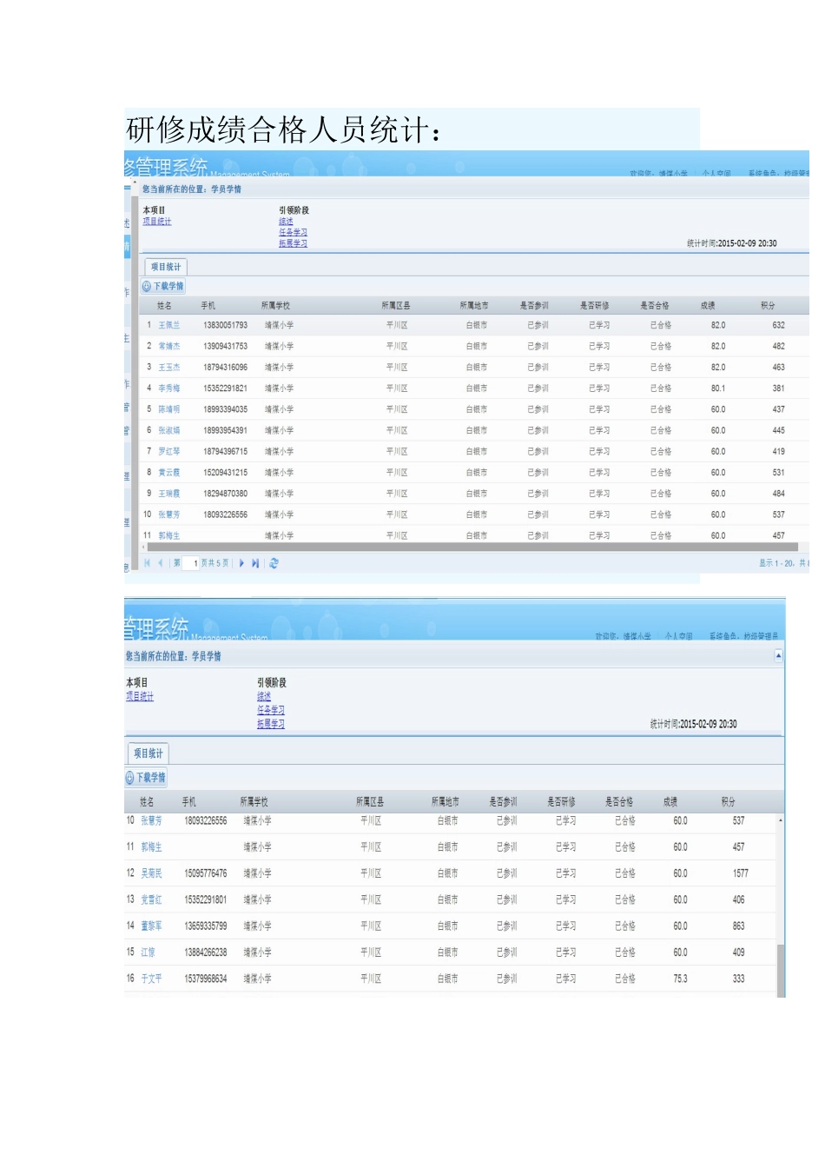Open 项目统计 tab in the upper screenshot
This screenshot has height=1168, width=825.
tap(166, 267)
